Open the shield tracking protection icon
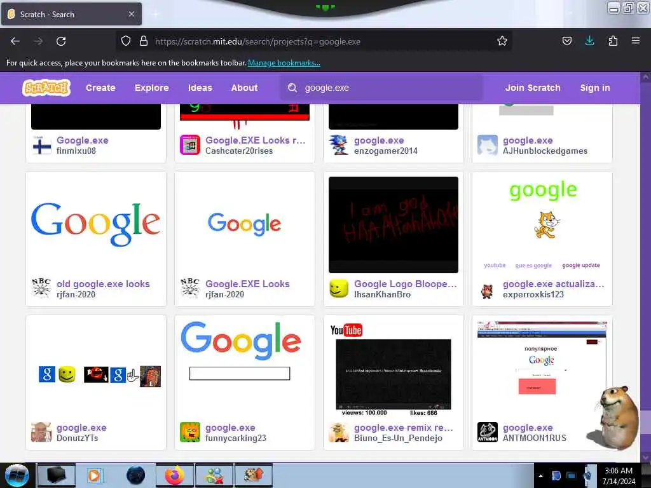Image resolution: width=651 pixels, height=488 pixels. click(x=126, y=41)
